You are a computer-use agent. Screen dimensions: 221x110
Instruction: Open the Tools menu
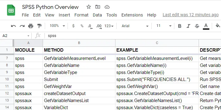[x=112, y=15]
